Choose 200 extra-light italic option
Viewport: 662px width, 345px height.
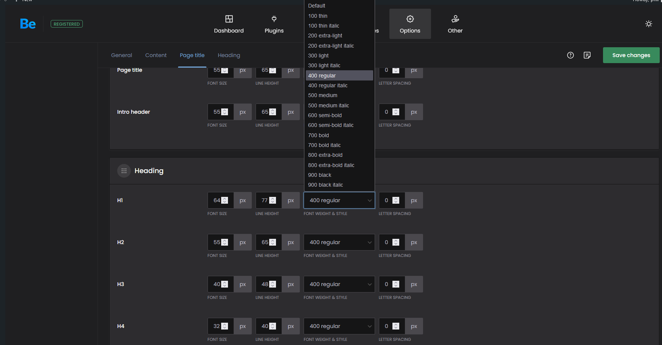tap(340, 46)
